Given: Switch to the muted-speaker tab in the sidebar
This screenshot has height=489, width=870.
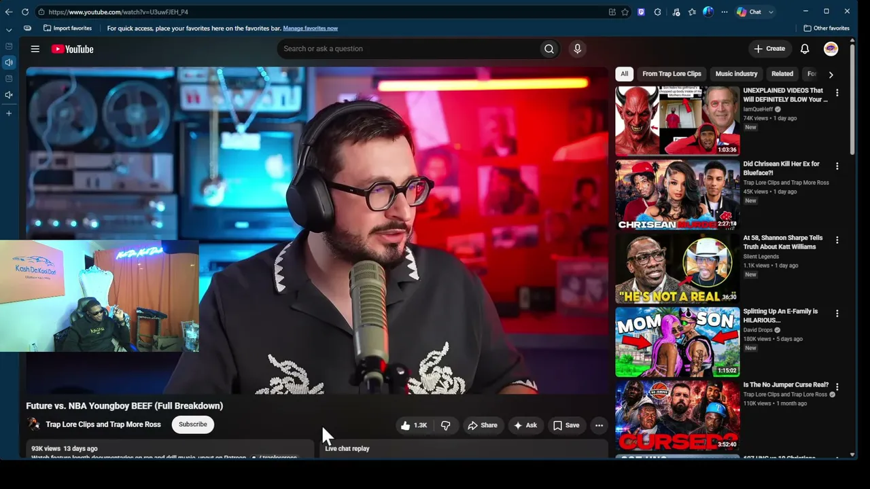Looking at the screenshot, I should pyautogui.click(x=9, y=95).
